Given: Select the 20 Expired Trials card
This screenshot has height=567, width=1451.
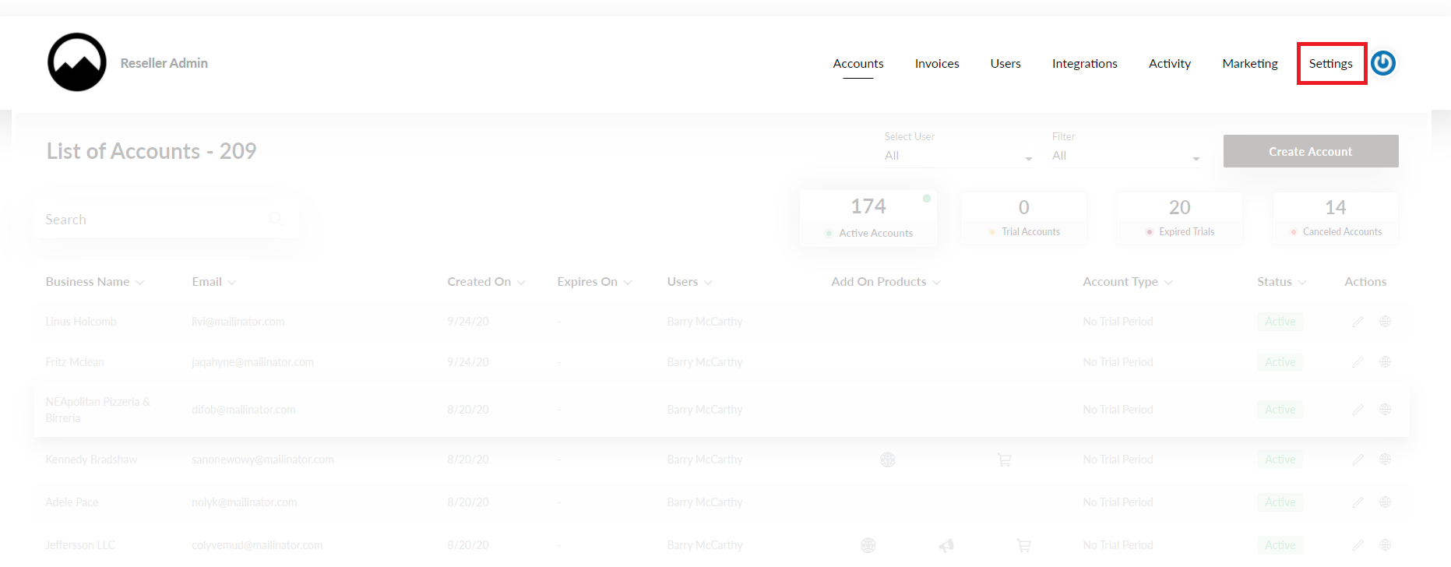Looking at the screenshot, I should coord(1180,218).
